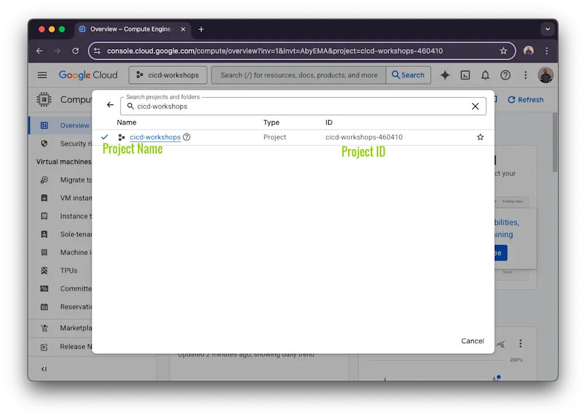The height and width of the screenshot is (418, 586).
Task: Open help using the question mark icon
Action: point(505,75)
